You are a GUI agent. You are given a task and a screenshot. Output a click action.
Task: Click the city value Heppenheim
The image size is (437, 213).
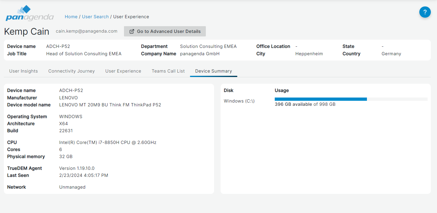coord(309,54)
